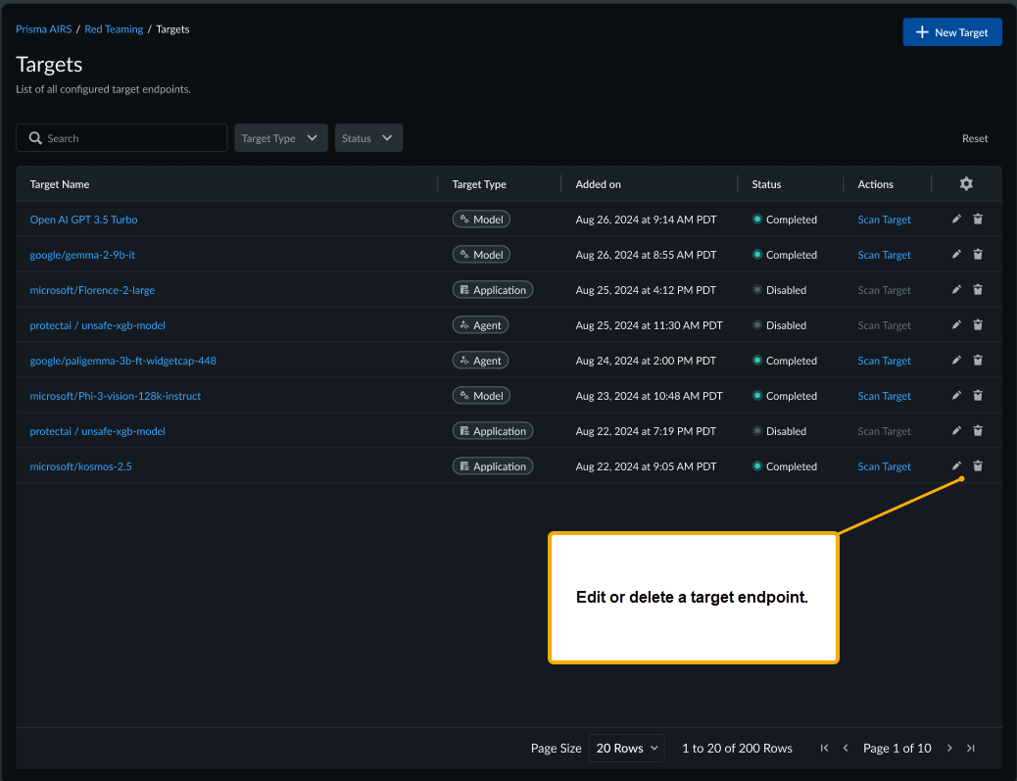Delete the google/gemma-2-9b-it target
This screenshot has width=1017, height=781.
(x=978, y=255)
